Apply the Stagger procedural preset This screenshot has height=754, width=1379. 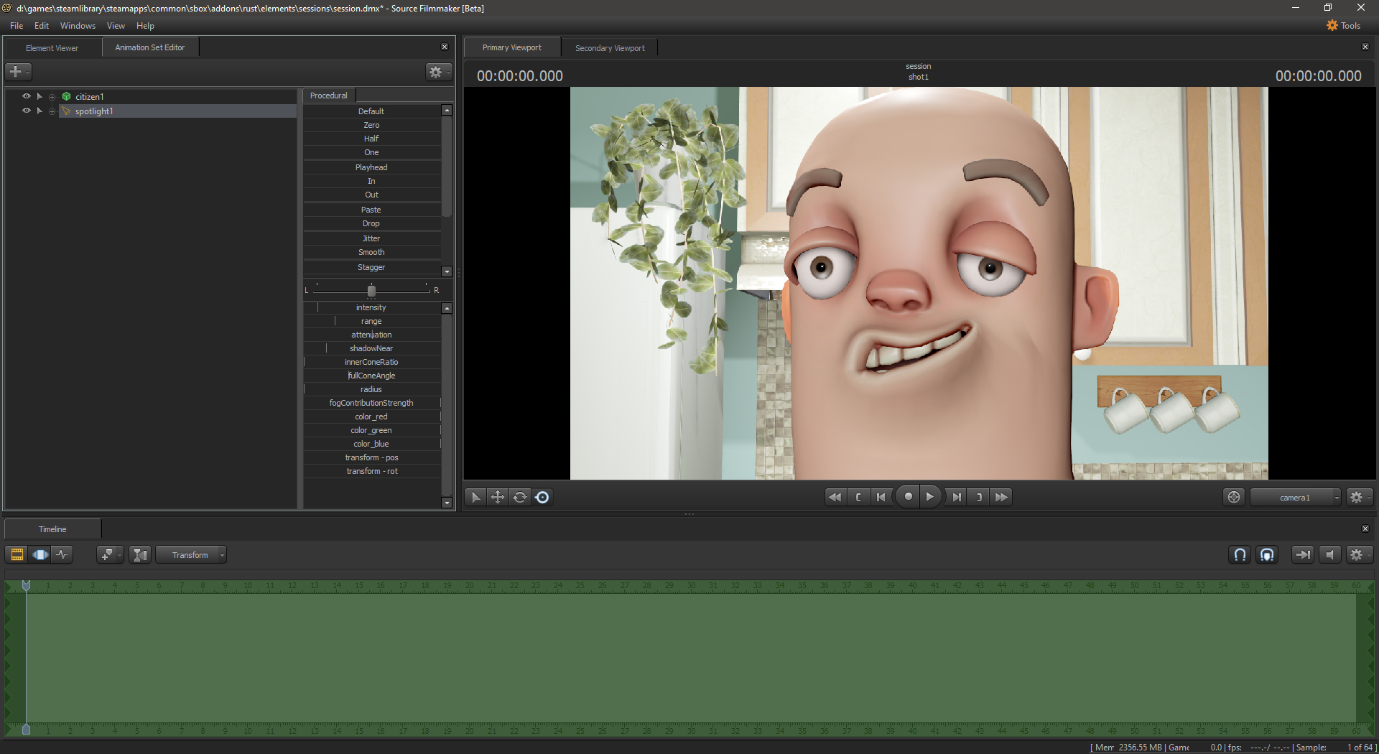(x=371, y=267)
